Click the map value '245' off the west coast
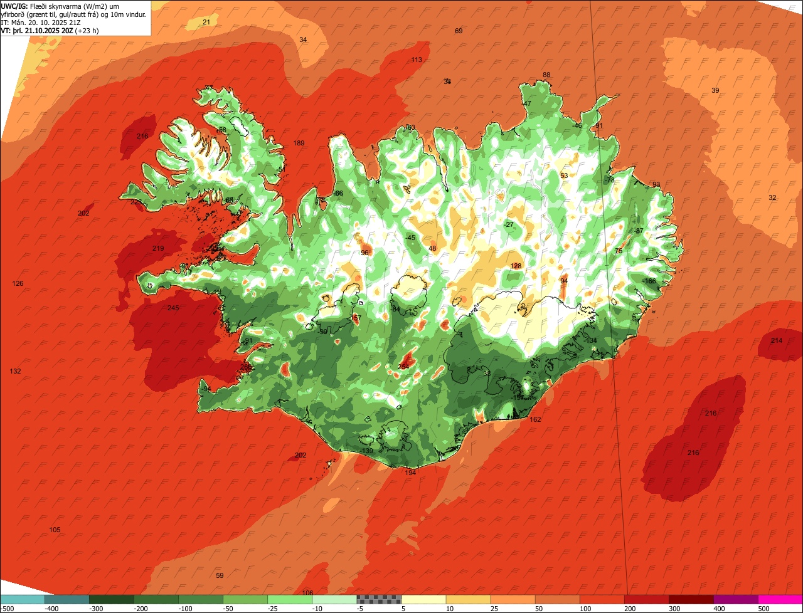 173,308
